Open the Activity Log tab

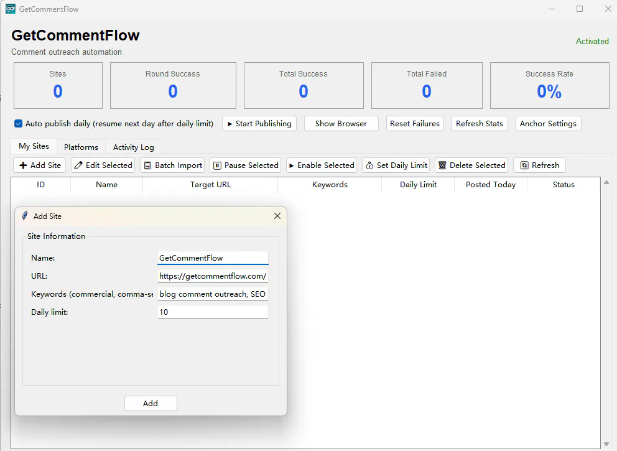click(133, 147)
